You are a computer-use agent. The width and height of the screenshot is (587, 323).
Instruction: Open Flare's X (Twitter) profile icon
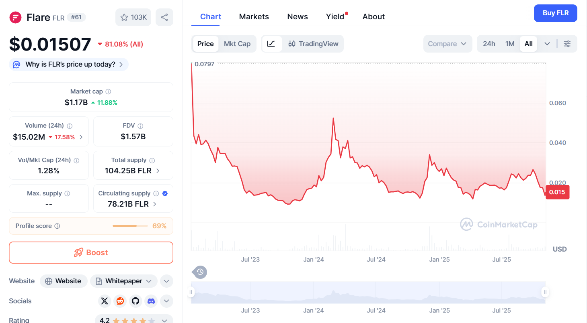coord(105,301)
